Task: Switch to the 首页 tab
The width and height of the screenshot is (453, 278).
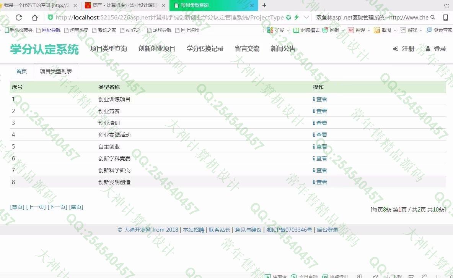Action: point(21,71)
